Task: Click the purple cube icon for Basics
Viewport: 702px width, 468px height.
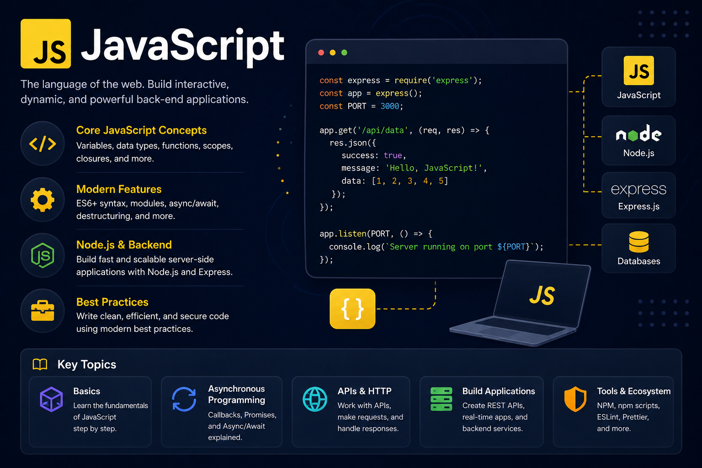Action: [51, 399]
